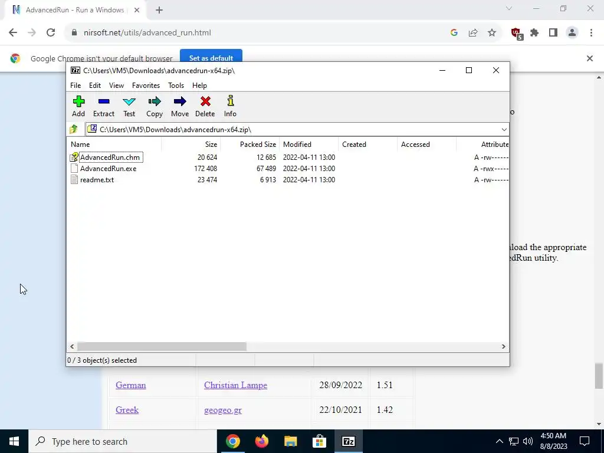Image resolution: width=604 pixels, height=453 pixels.
Task: Click the horizontal scrollbar thumb in 7-Zip
Action: pos(162,346)
